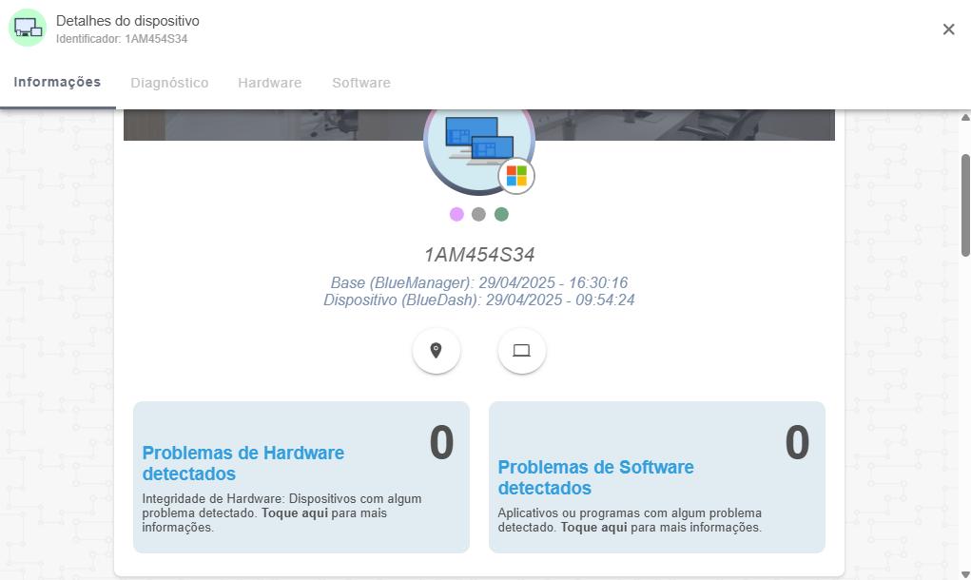Click the green status dot
This screenshot has height=580, width=971.
[501, 214]
